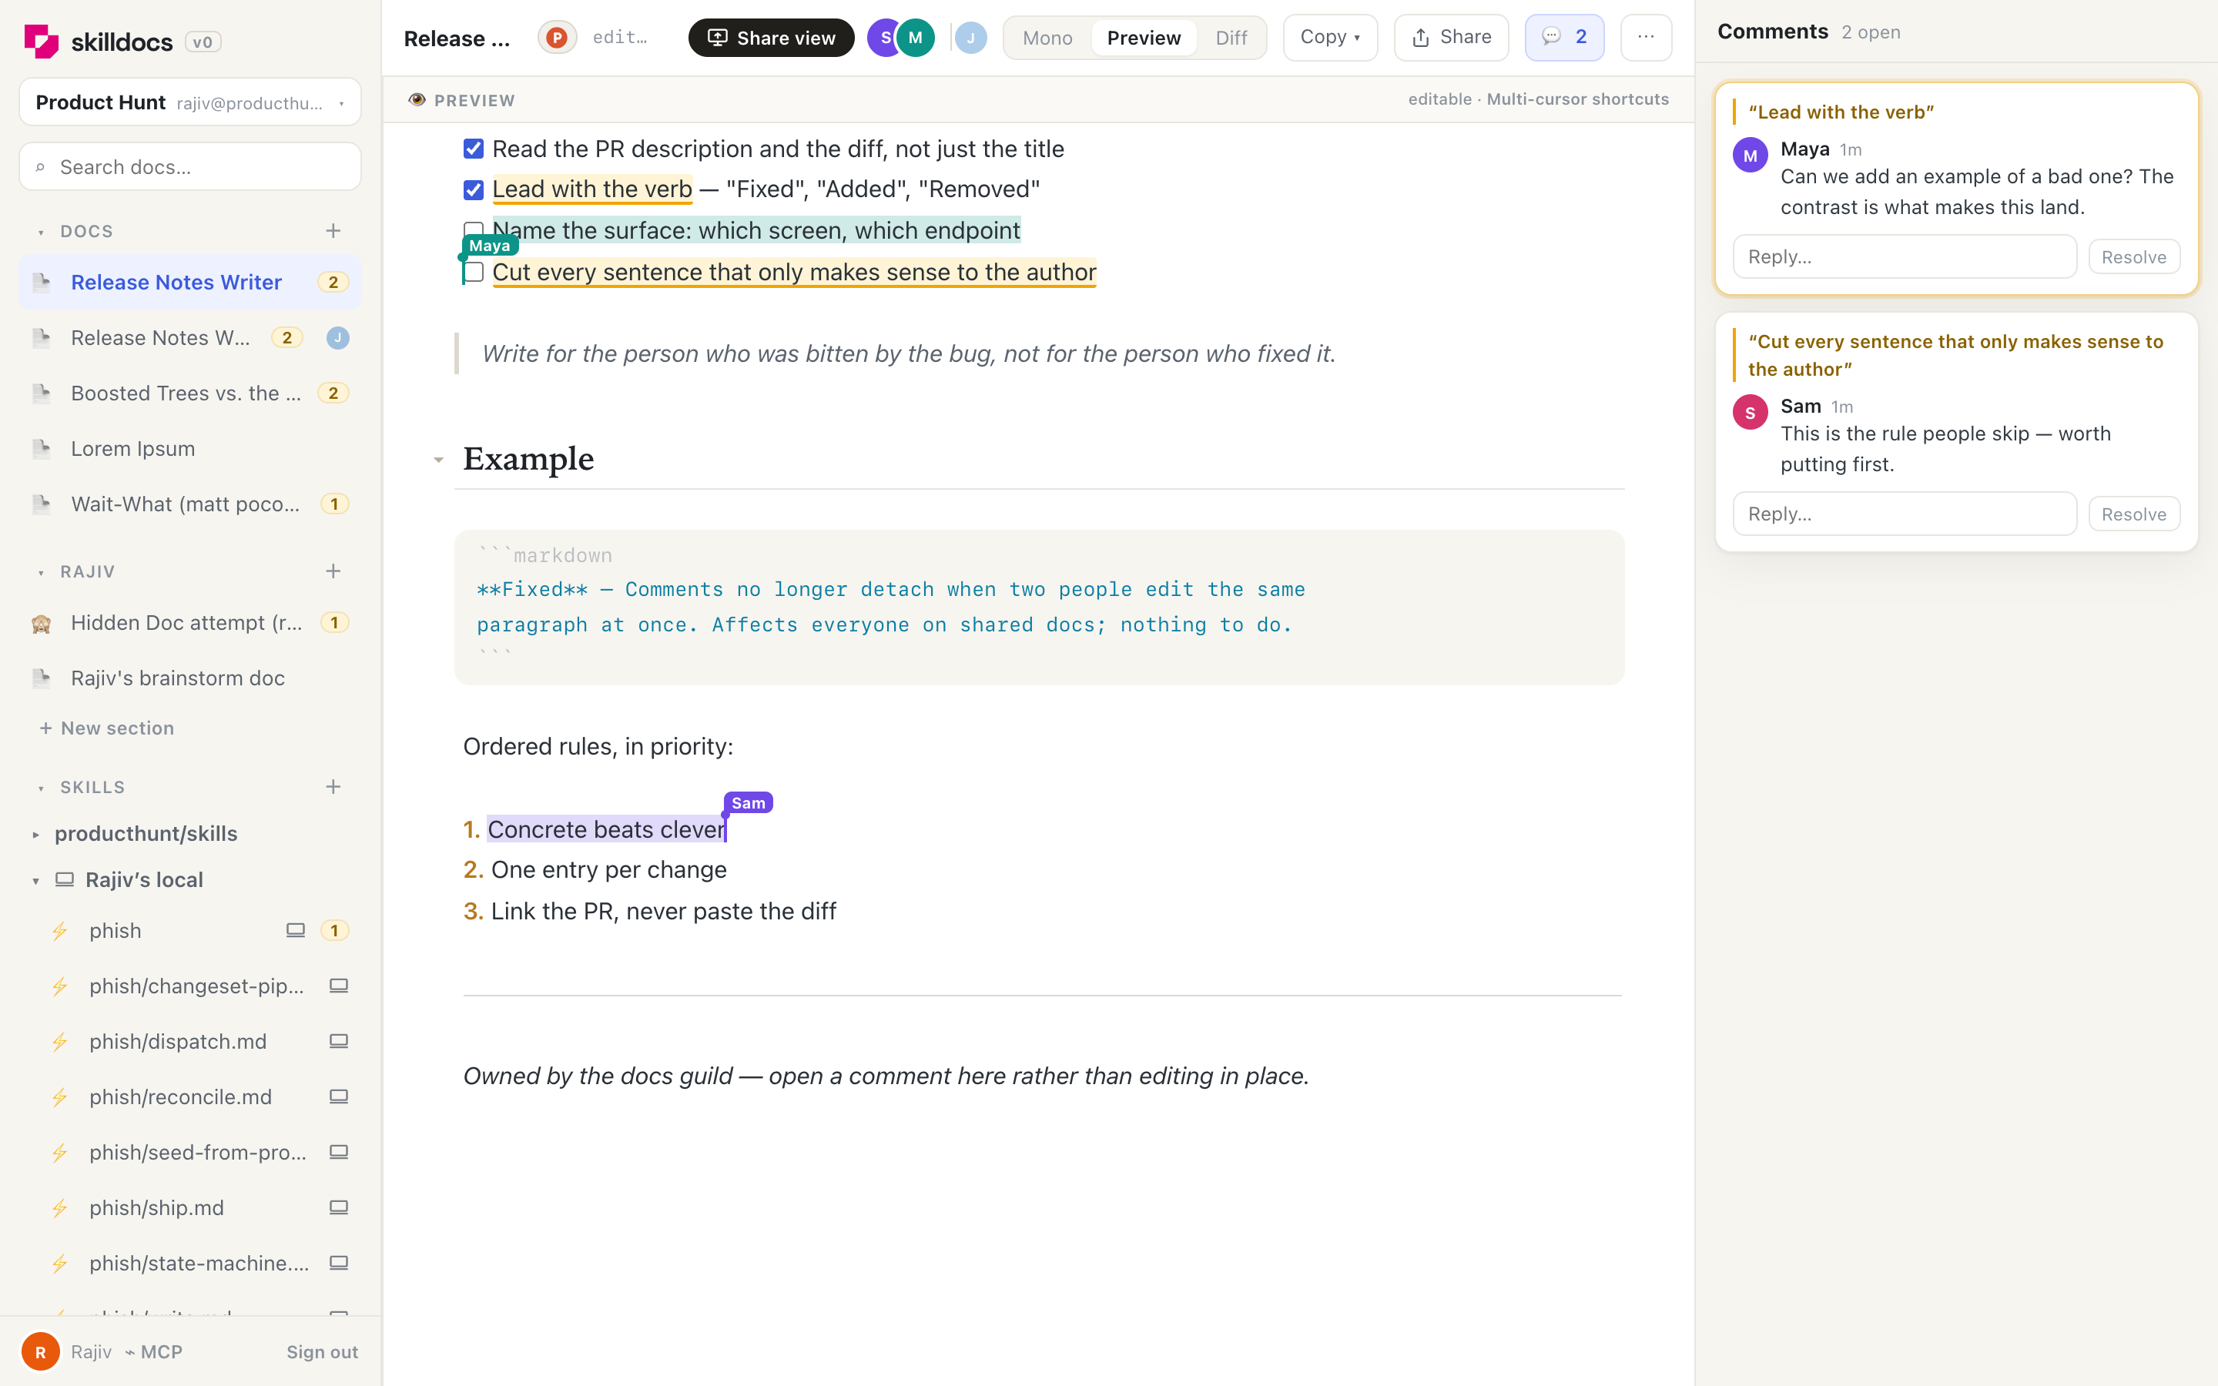Click the laptop icon in phish row

(x=295, y=930)
